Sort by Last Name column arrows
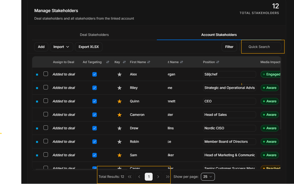The image size is (294, 184). [182, 62]
